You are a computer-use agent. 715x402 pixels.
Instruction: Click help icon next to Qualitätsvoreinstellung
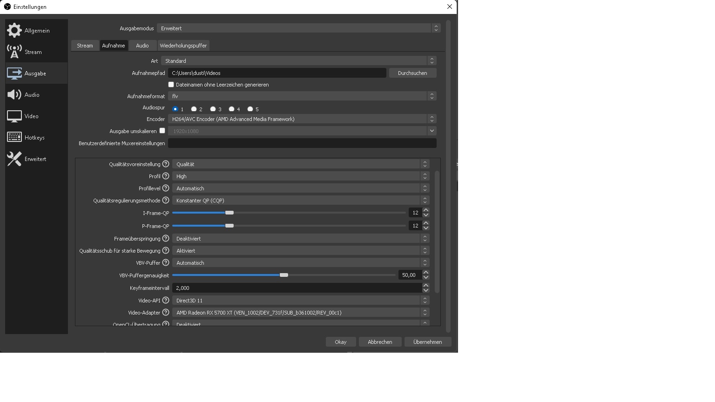[x=166, y=164]
